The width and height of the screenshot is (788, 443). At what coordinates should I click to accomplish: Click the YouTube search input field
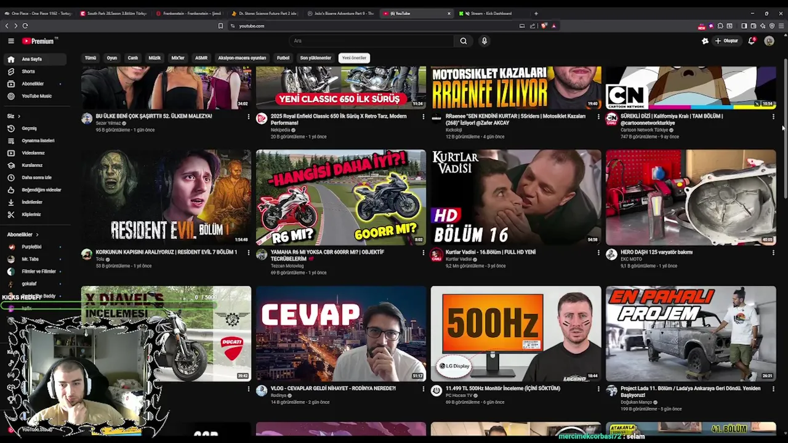(x=372, y=41)
